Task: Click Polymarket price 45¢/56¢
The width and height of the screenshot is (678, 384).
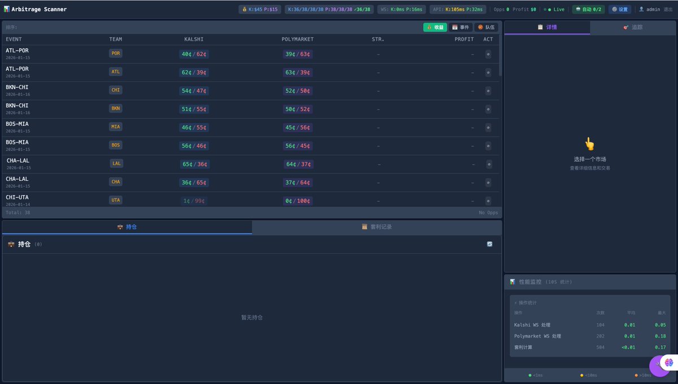Action: [x=298, y=127]
